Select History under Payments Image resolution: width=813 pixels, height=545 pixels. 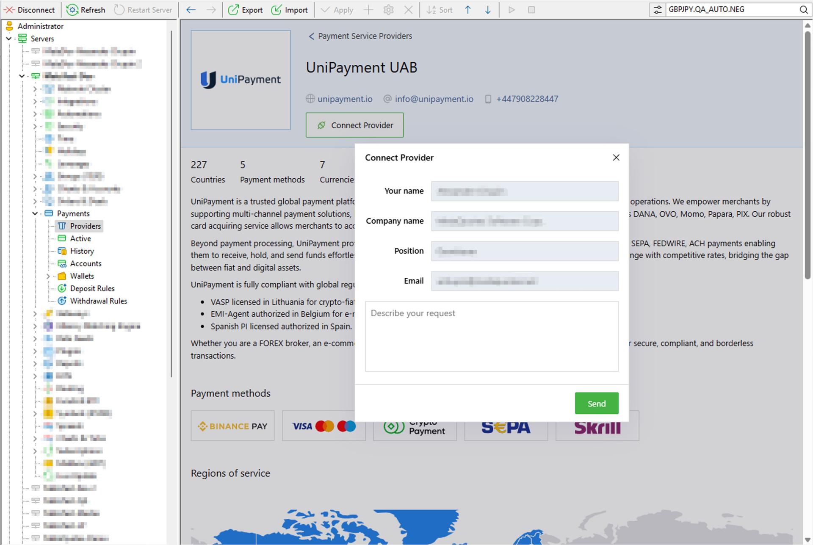(x=81, y=251)
